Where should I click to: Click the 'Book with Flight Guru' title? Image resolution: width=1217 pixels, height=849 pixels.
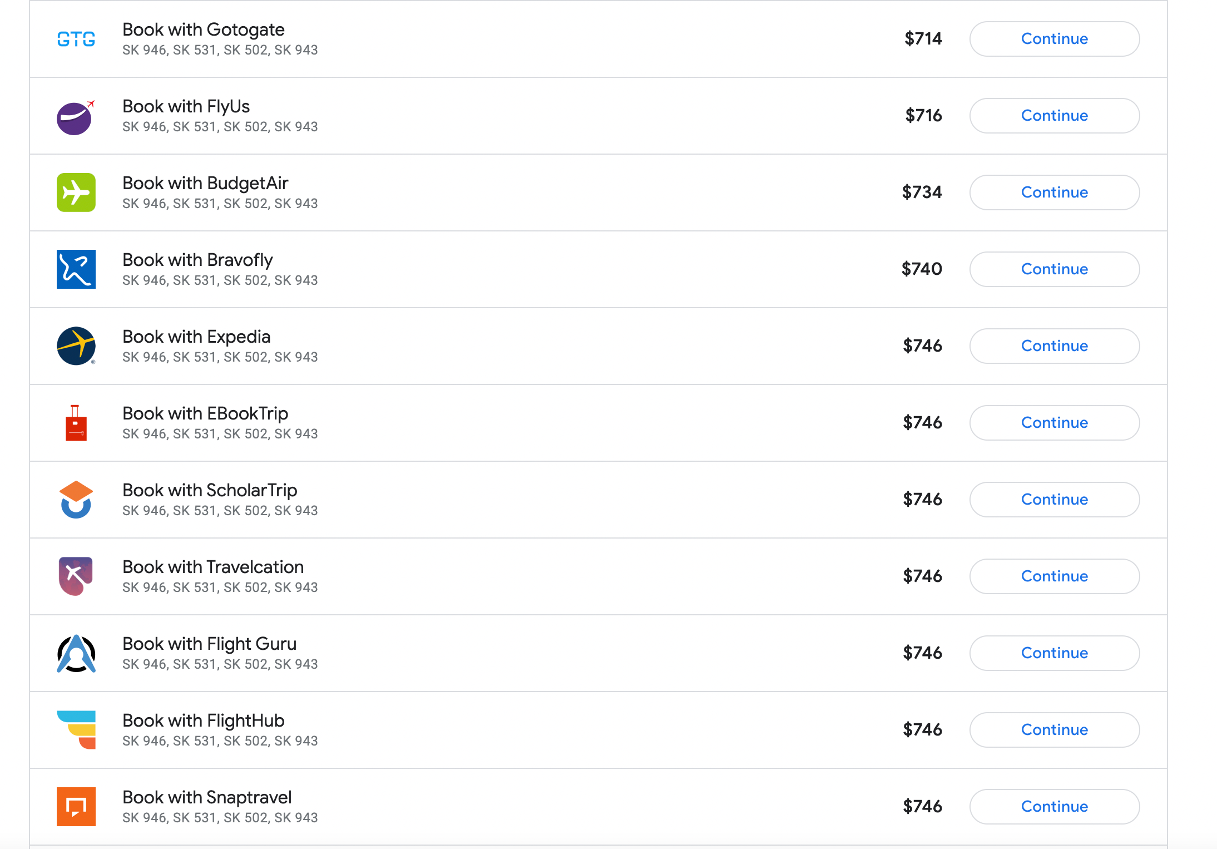(209, 644)
